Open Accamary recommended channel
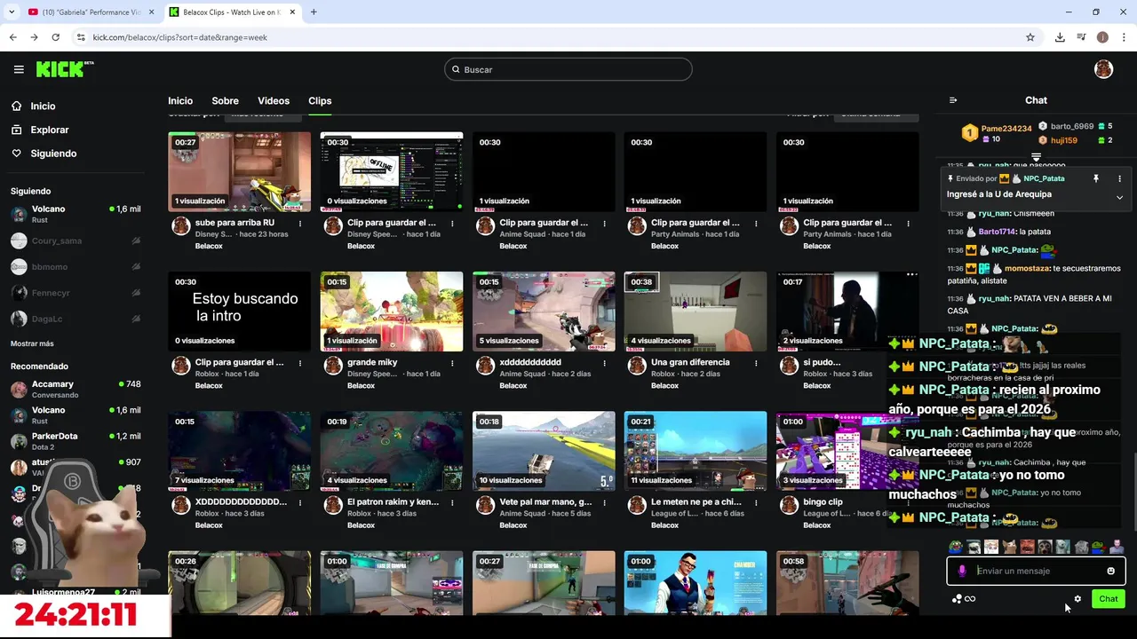The image size is (1137, 639). click(x=76, y=389)
